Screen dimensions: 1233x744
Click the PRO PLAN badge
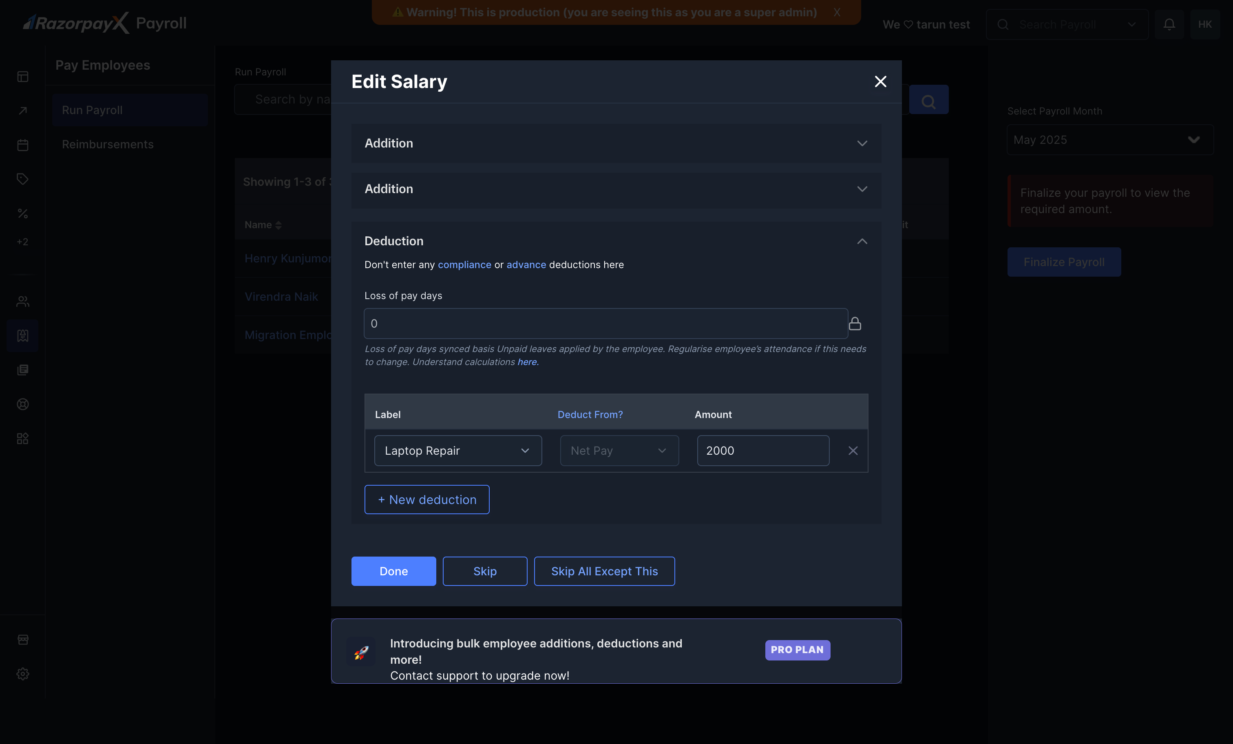[x=797, y=650]
